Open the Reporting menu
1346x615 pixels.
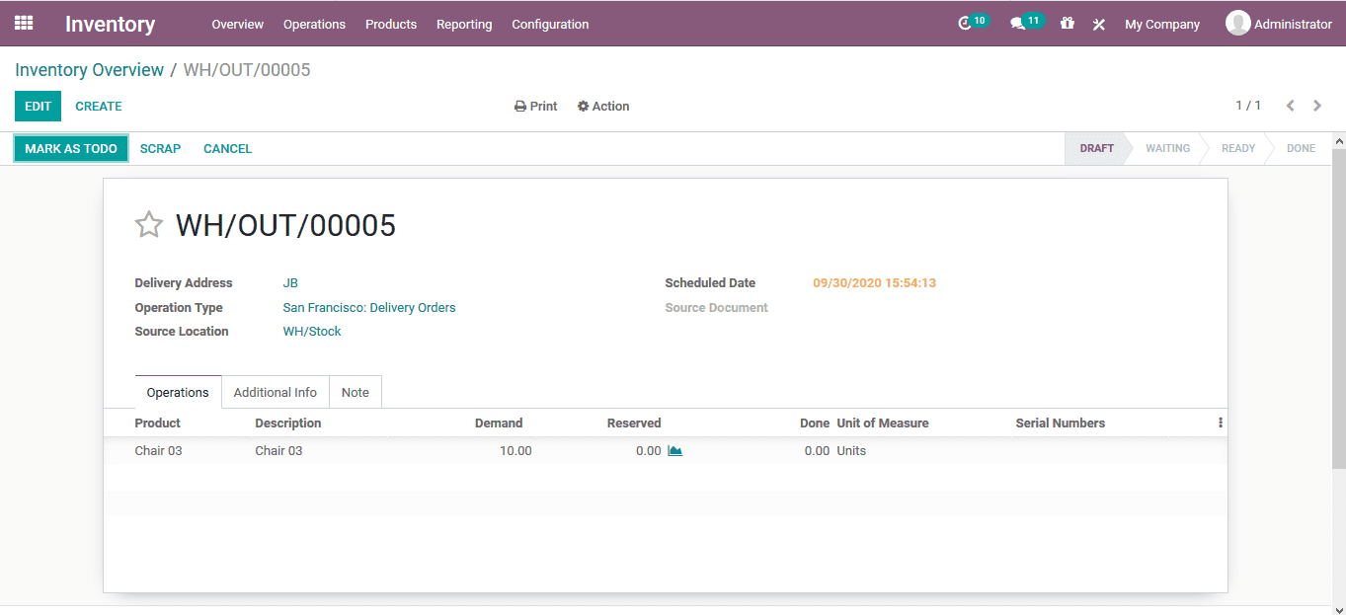pyautogui.click(x=463, y=24)
